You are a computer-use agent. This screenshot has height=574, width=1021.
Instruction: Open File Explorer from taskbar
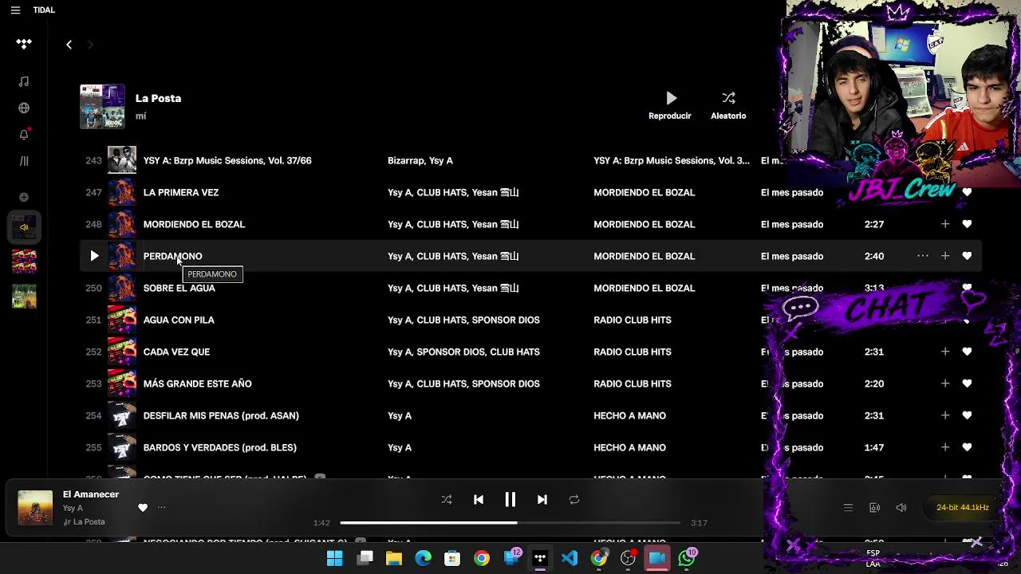pos(394,558)
